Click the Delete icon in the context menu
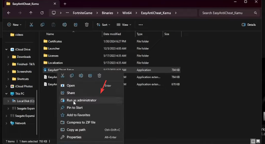Screen dimensions: 265x144 99,76
